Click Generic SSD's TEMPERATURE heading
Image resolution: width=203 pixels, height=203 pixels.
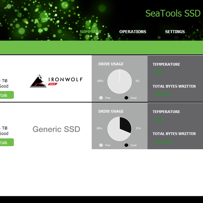point(166,112)
